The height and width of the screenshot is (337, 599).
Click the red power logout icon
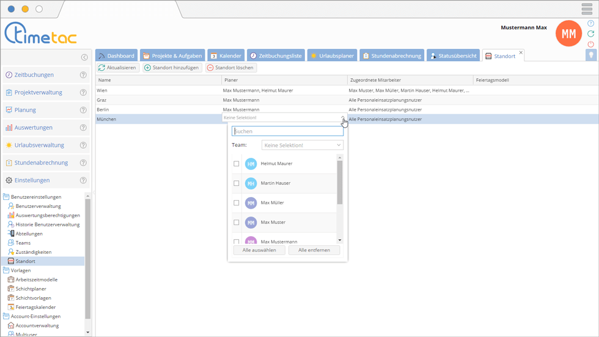pos(590,44)
